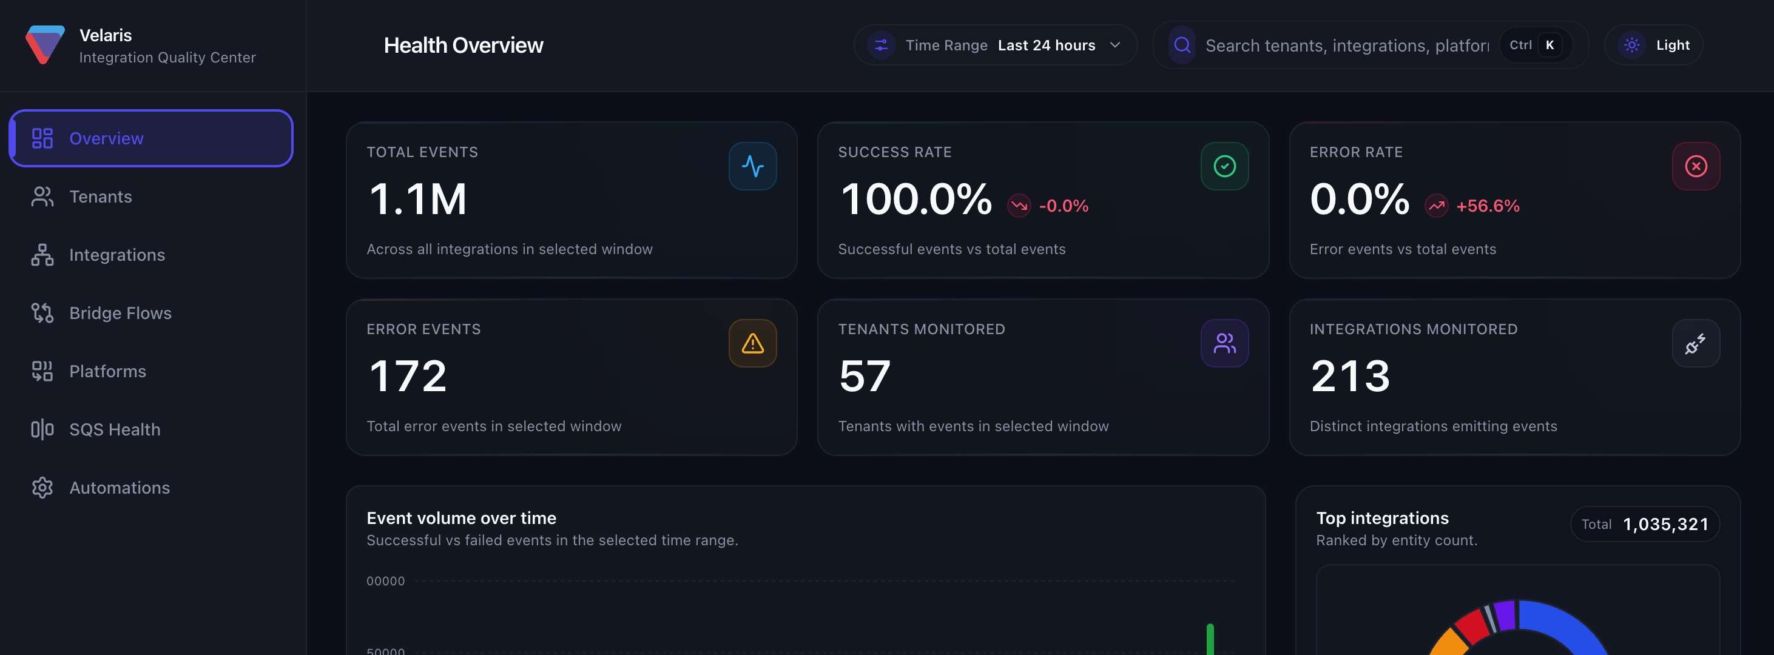The height and width of the screenshot is (655, 1774).
Task: Select Overview in the sidebar
Action: [106, 138]
